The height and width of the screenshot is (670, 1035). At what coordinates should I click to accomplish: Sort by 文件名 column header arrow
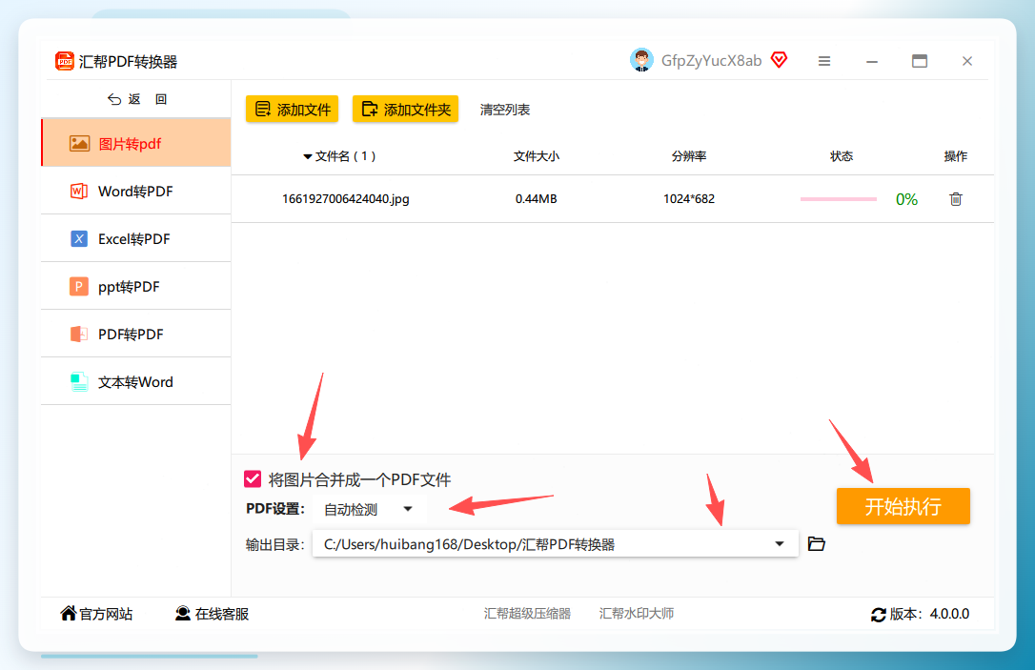[x=308, y=156]
